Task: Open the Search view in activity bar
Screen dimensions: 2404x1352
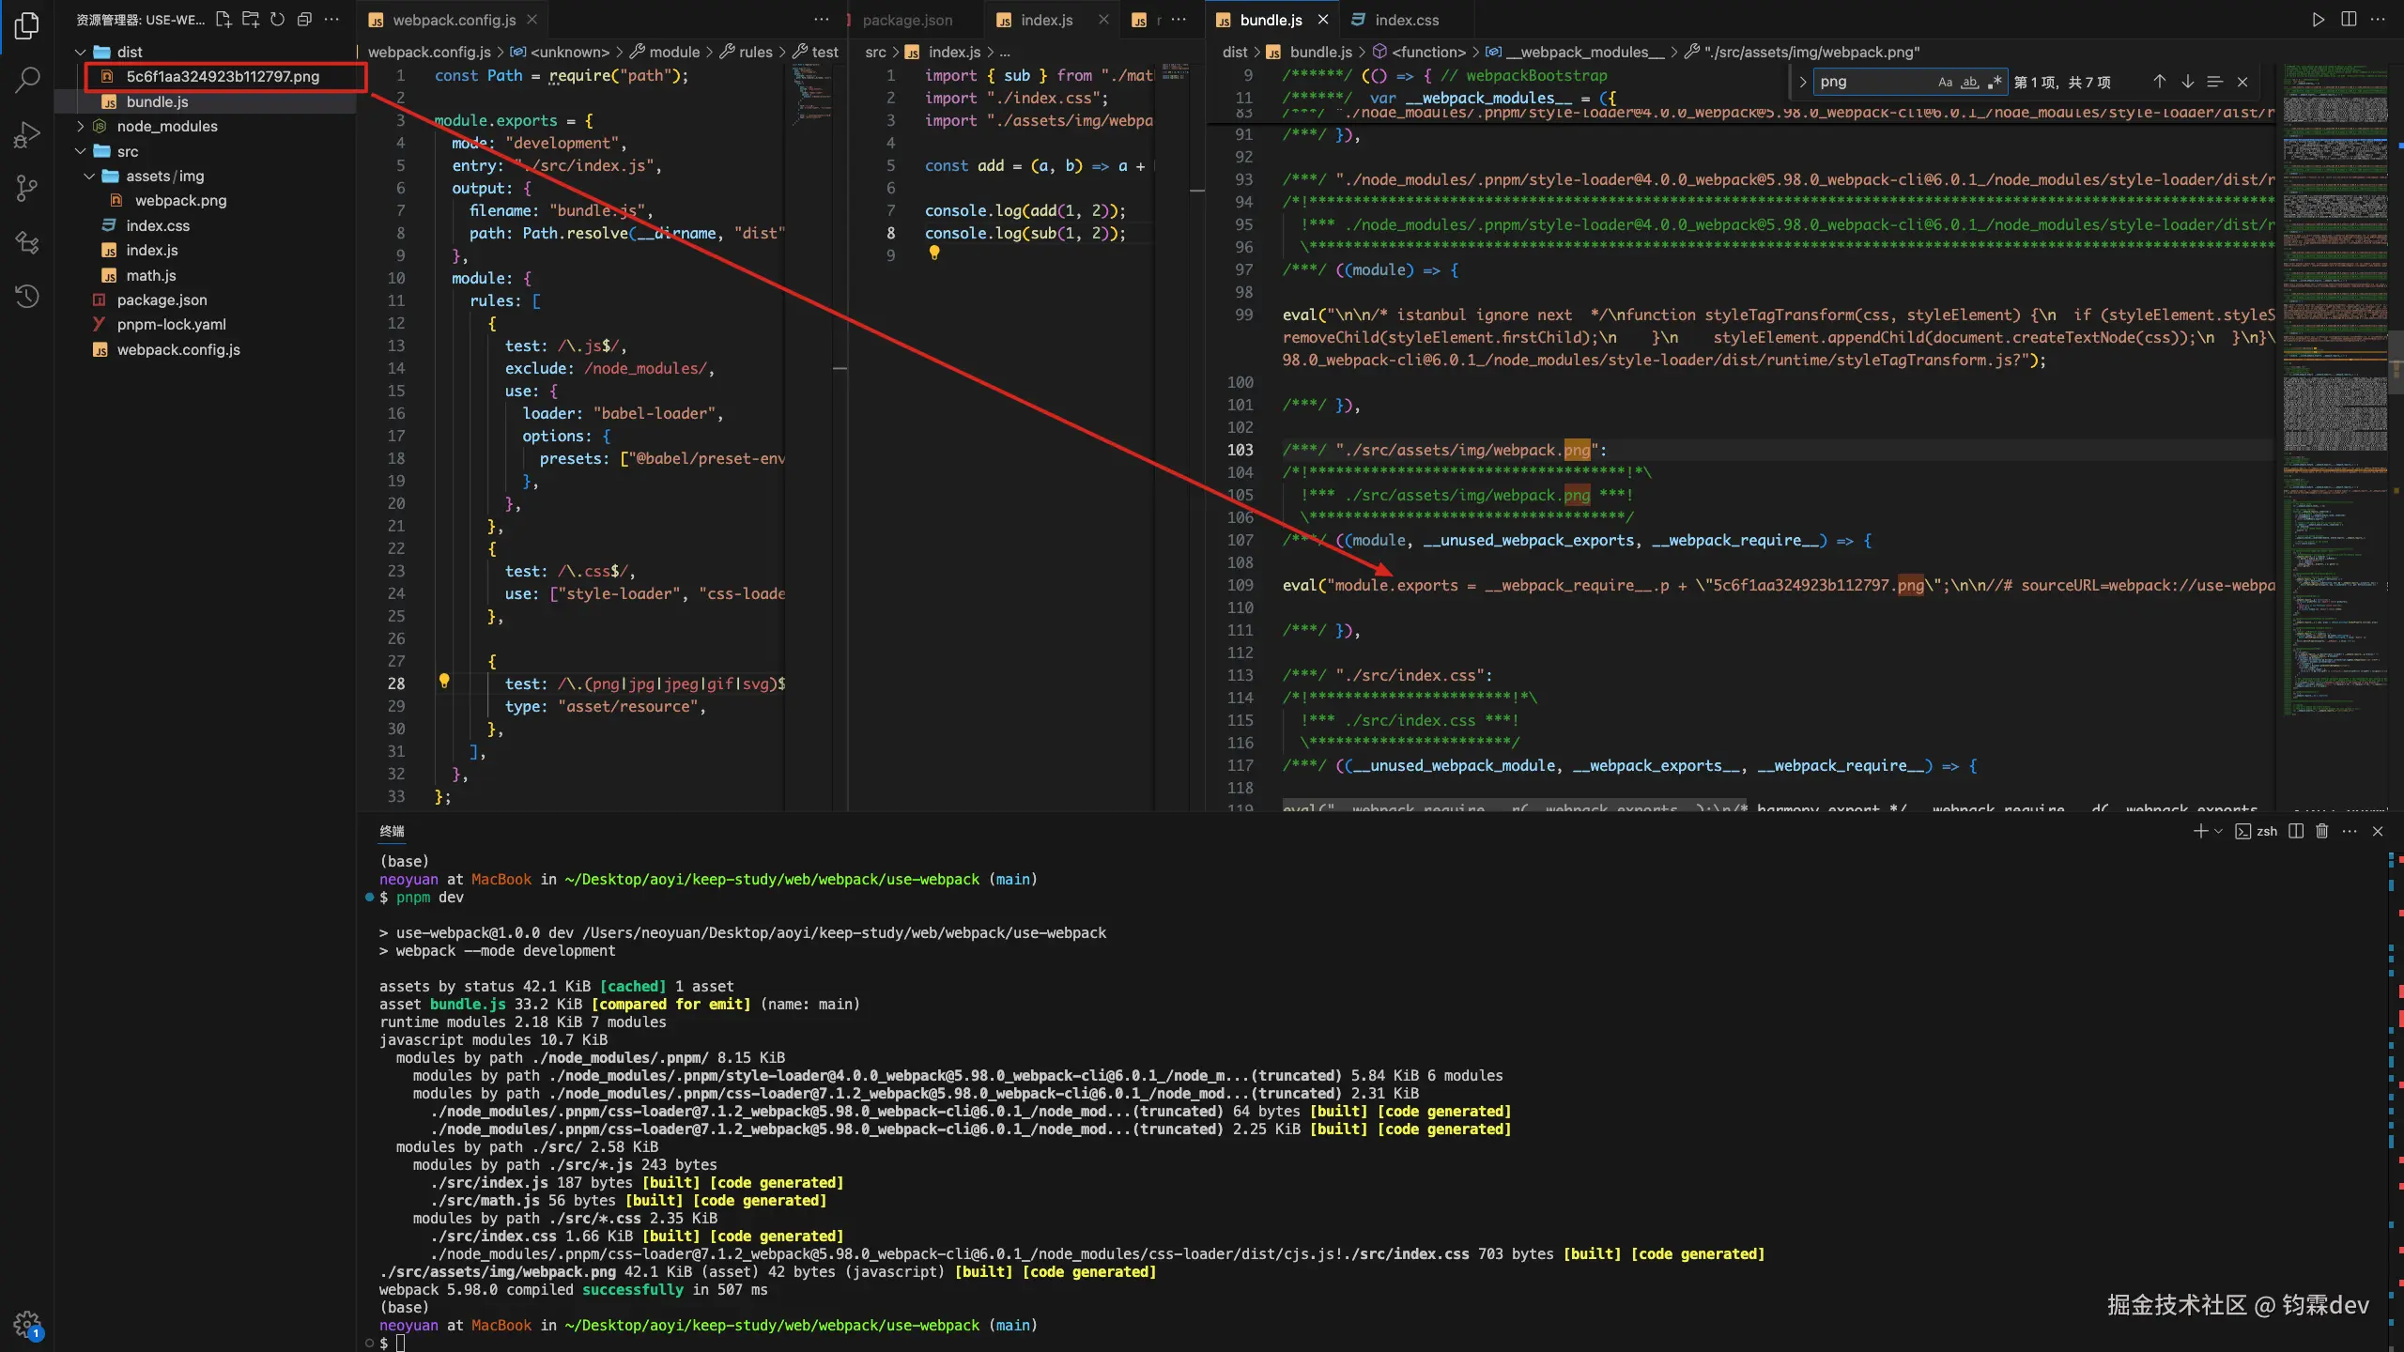Action: click(x=27, y=79)
